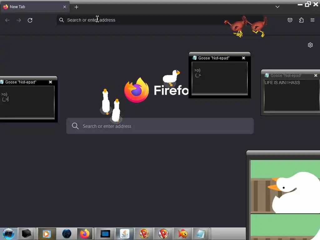This screenshot has width=320, height=240.
Task: Open new tab personalize gear
Action: [x=310, y=45]
